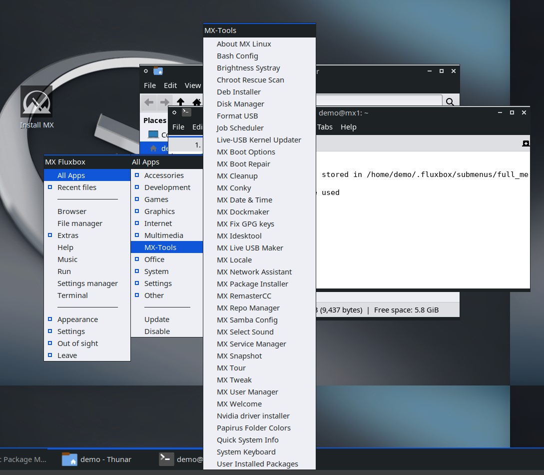Launch Nvidia driver installer
This screenshot has height=475, width=544.
259,416
